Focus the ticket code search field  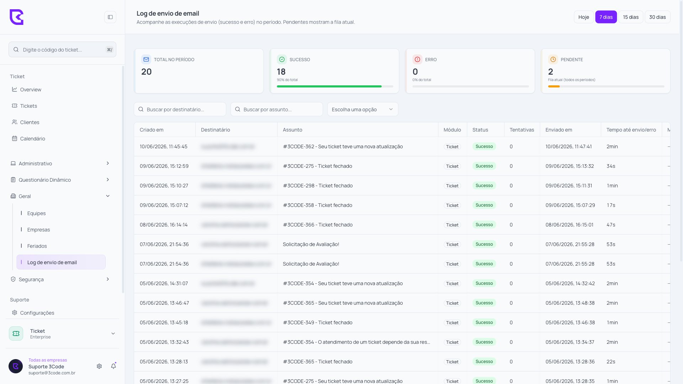(62, 50)
